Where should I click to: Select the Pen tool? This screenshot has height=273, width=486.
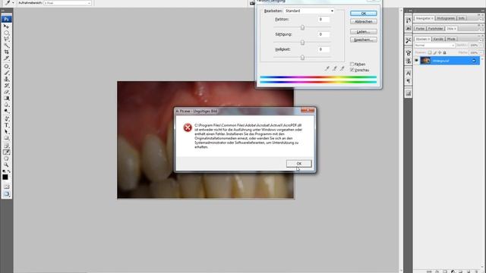6,119
